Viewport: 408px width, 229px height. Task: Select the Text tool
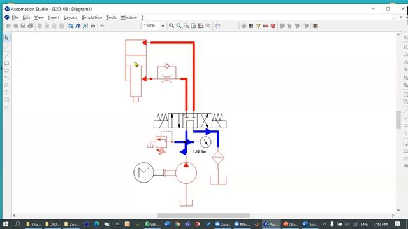(6, 93)
